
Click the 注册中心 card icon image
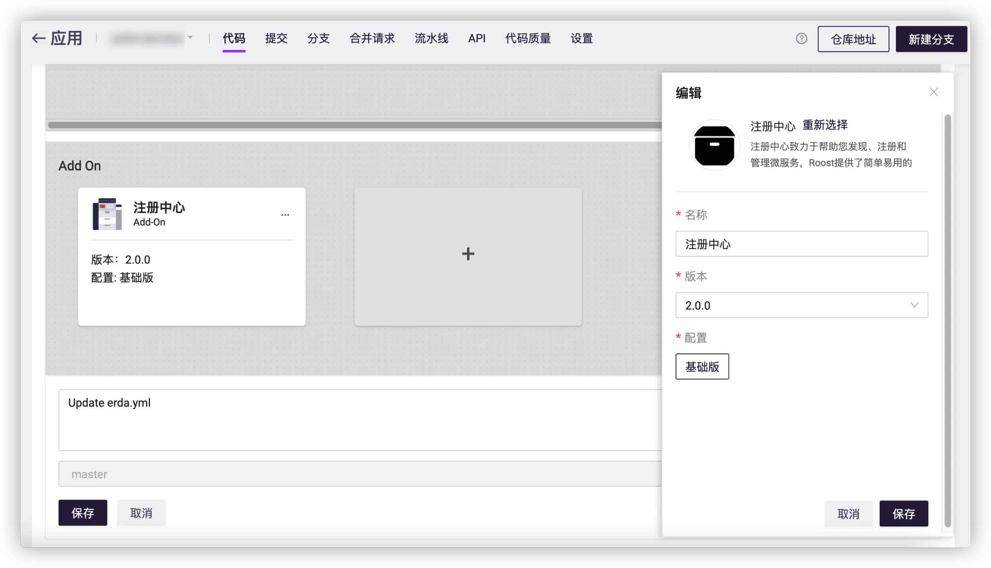pos(107,214)
